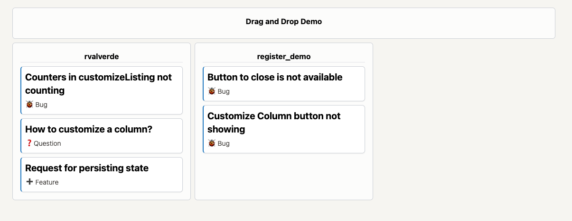Click the Feature label text
572x221 pixels.
click(47, 182)
